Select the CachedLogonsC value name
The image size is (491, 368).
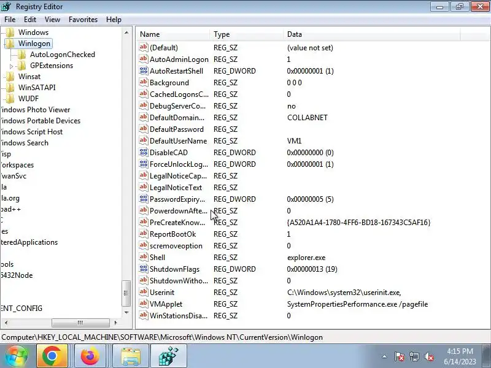pyautogui.click(x=179, y=94)
